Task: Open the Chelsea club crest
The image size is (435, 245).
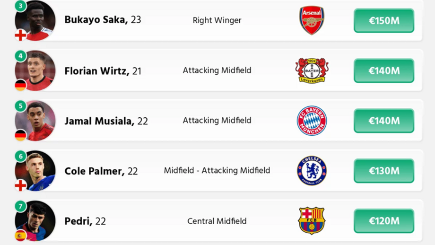Action: click(x=312, y=171)
